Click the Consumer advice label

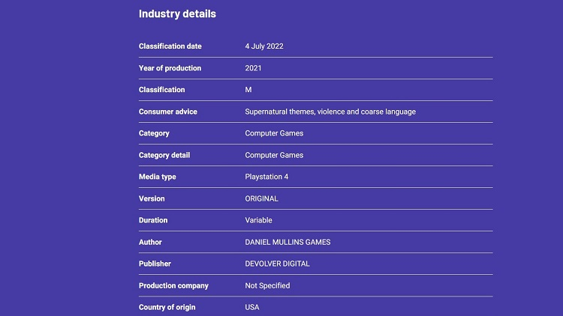[168, 112]
